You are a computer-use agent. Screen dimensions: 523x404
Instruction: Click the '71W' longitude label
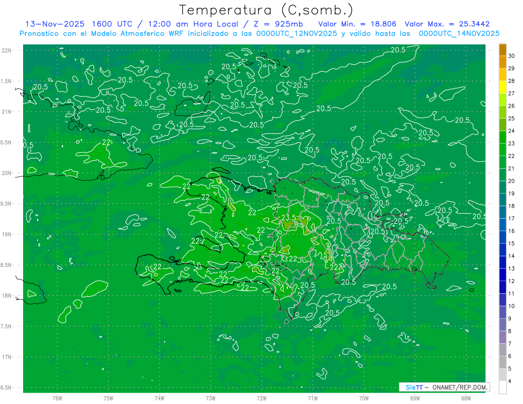(312, 398)
